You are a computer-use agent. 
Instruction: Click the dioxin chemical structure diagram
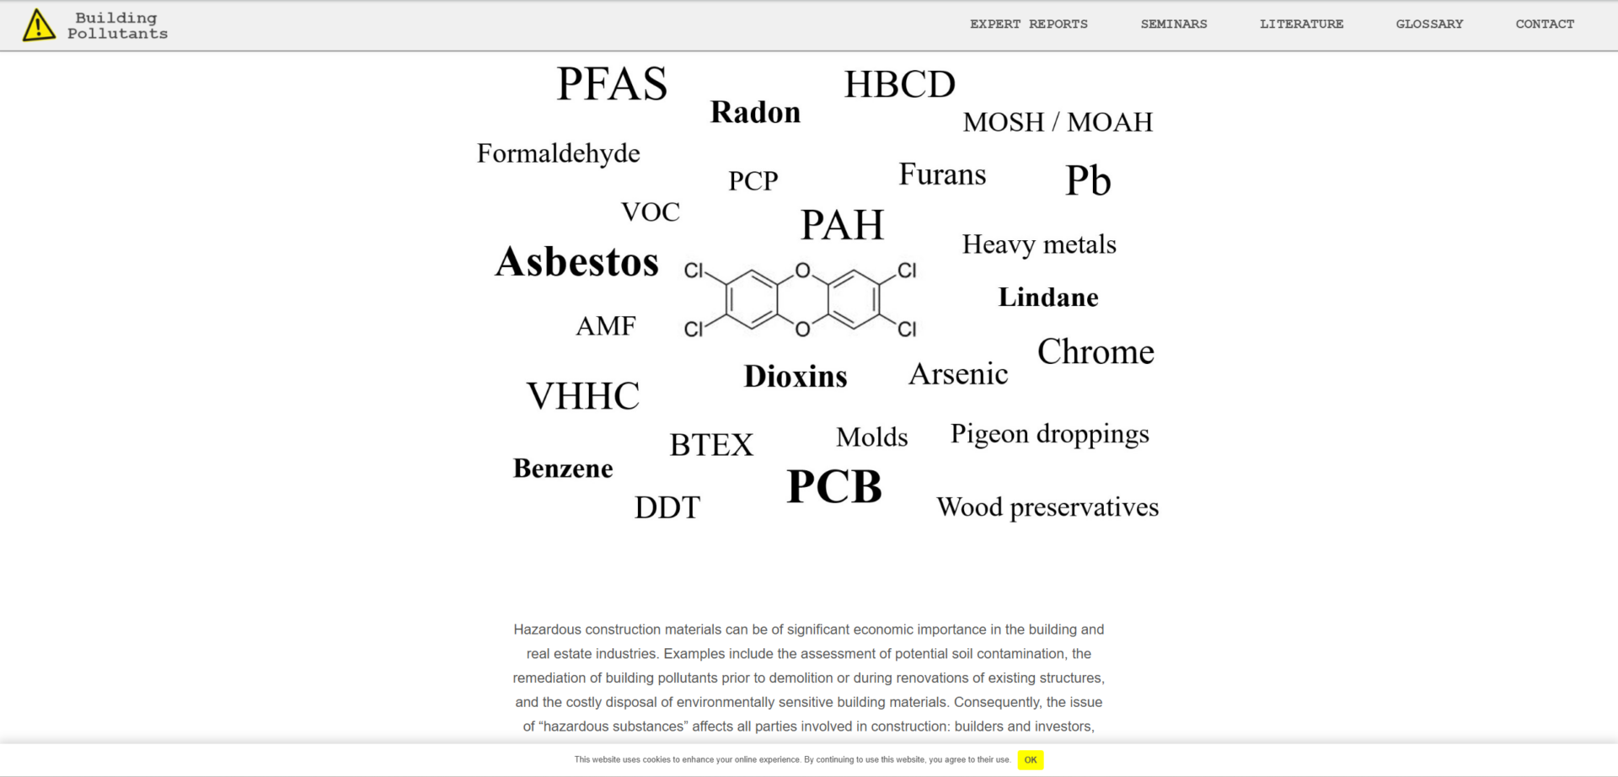tap(800, 299)
